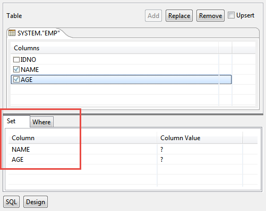
Task: Select the Set tab
Action: point(11,121)
